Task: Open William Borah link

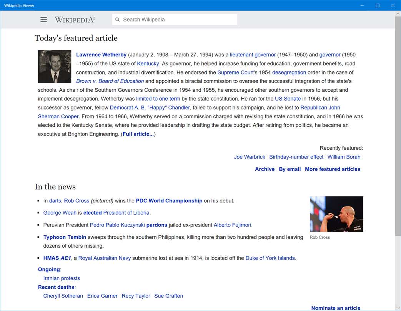Action: (344, 157)
